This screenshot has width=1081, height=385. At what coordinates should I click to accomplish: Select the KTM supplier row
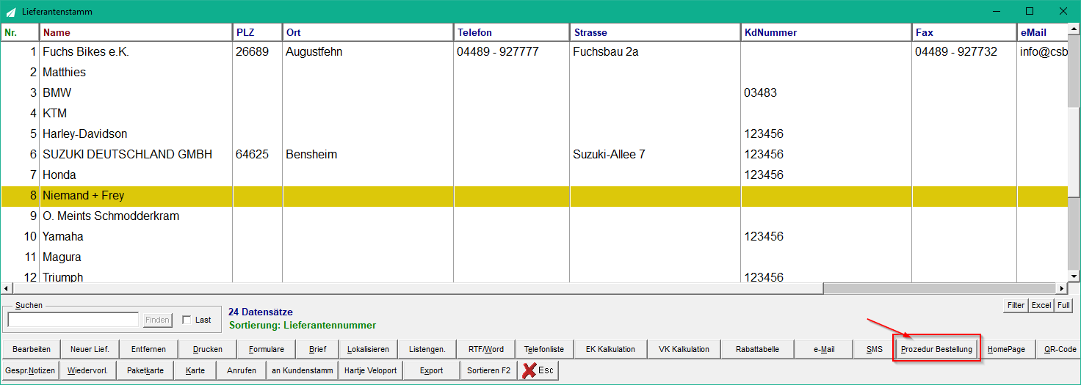click(x=534, y=114)
